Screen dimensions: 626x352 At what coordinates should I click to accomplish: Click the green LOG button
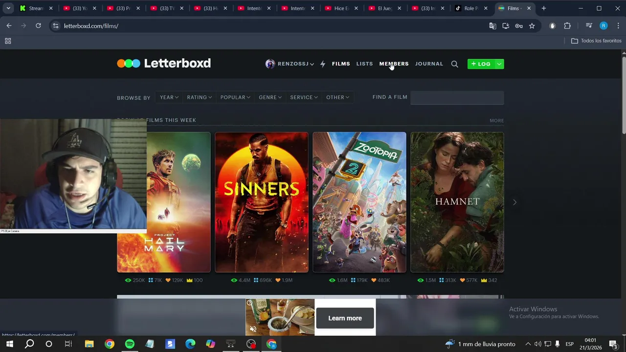481,64
